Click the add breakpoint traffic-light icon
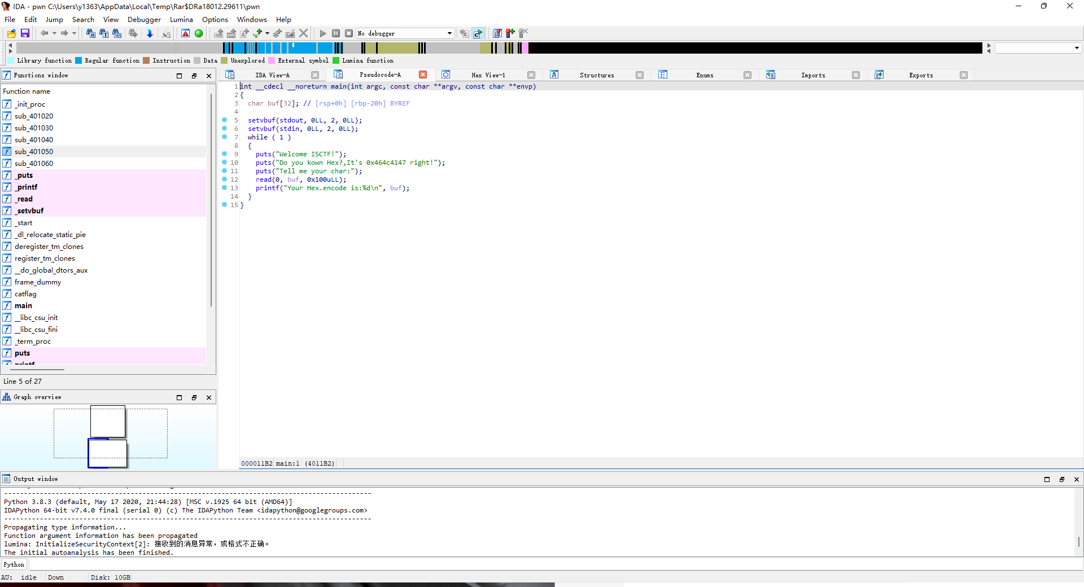Viewport: 1084px width, 587px height. coord(510,33)
